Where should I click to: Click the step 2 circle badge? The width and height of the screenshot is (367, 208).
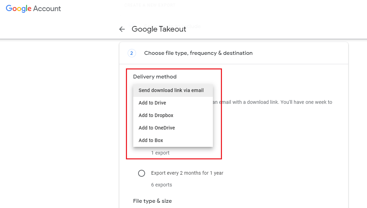tap(131, 53)
